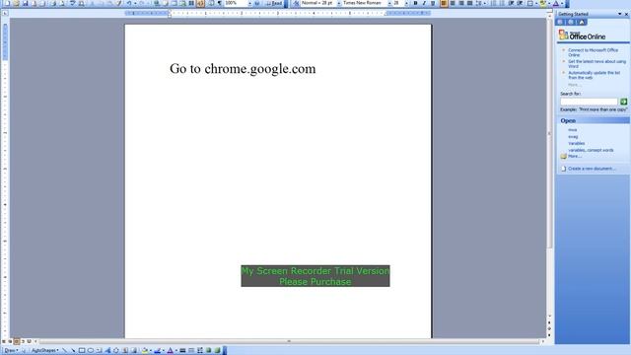Toggle Underline formatting
Image resolution: width=631 pixels, height=355 pixels.
pyautogui.click(x=433, y=3)
